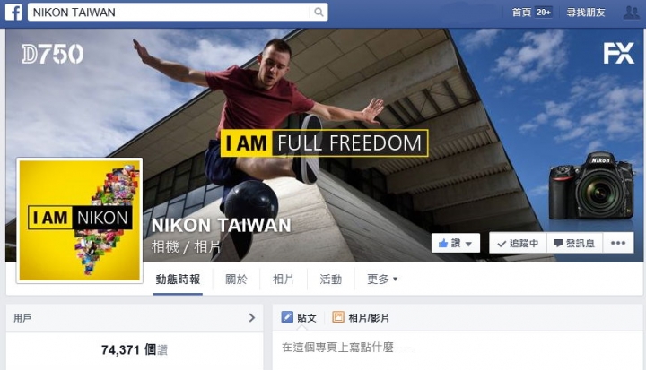Expand the 更多 dropdown tab
Viewport: 646px width, 370px height.
382,280
